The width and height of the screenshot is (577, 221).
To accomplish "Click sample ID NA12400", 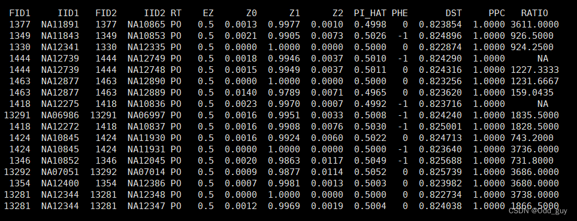I will click(61, 183).
